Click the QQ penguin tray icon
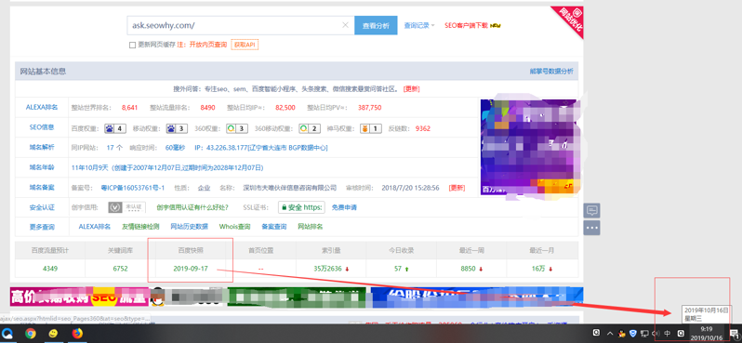 [622, 334]
